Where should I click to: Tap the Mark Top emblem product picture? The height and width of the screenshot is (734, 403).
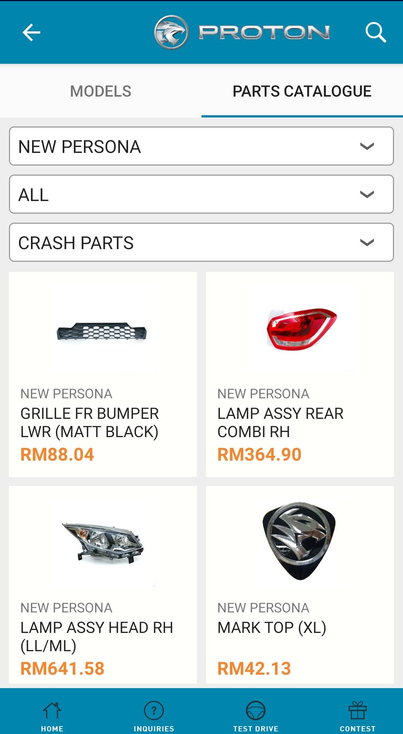tap(299, 541)
